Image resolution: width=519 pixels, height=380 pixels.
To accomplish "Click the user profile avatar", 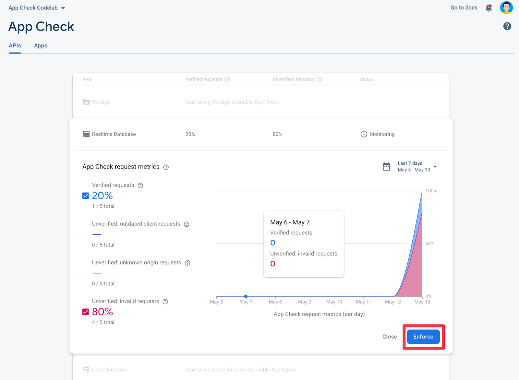I will click(506, 8).
